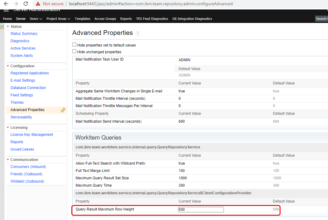The height and width of the screenshot is (220, 328).
Task: Click the browser reload button
Action: (26, 4)
